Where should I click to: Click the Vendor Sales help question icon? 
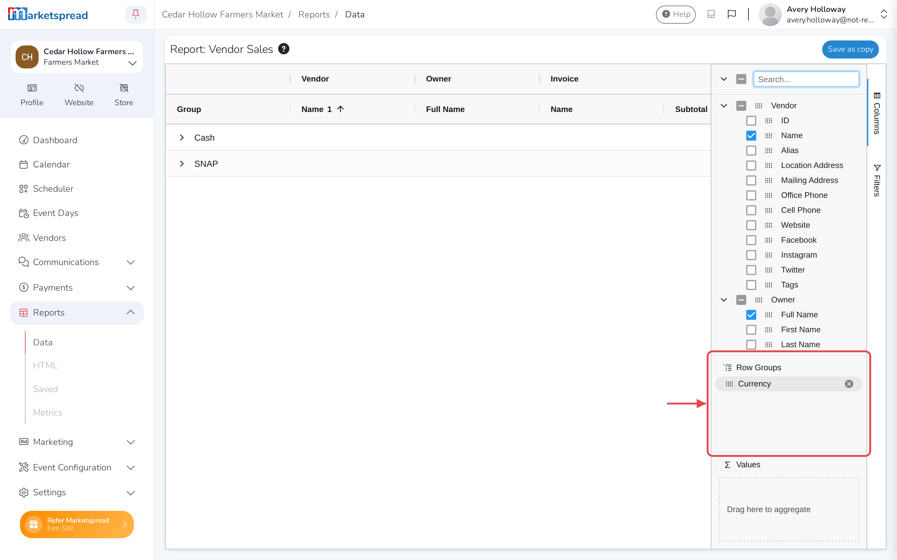tap(283, 49)
